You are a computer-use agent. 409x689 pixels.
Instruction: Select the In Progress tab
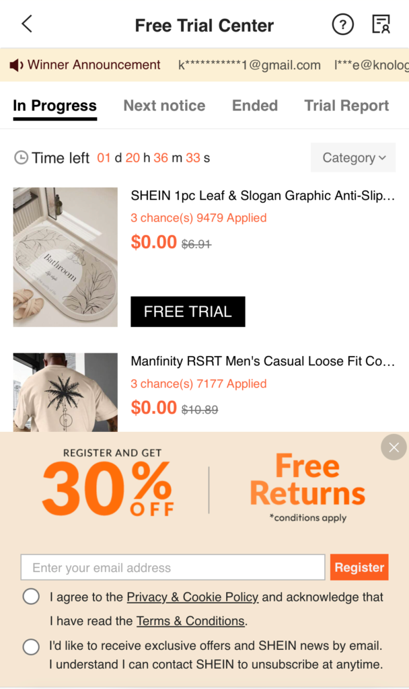pos(55,106)
